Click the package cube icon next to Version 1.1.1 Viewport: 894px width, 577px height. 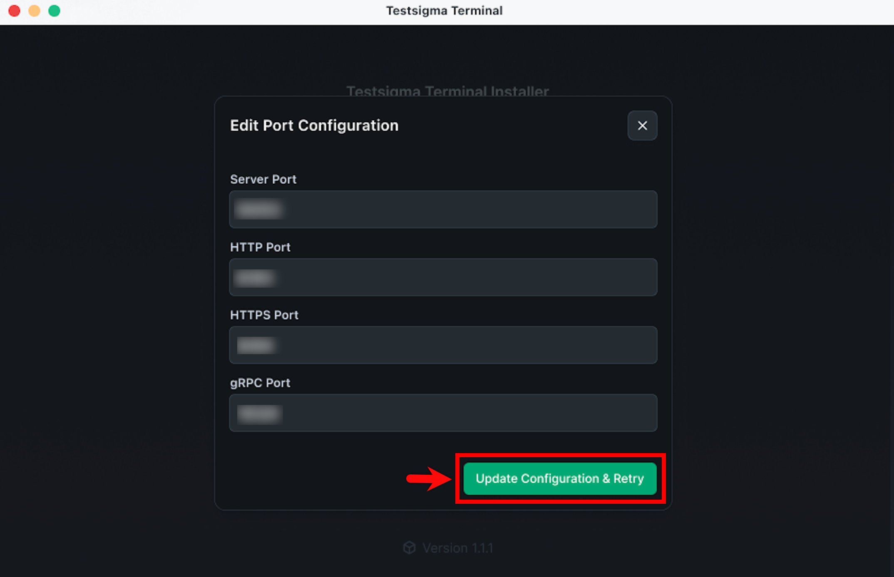409,548
